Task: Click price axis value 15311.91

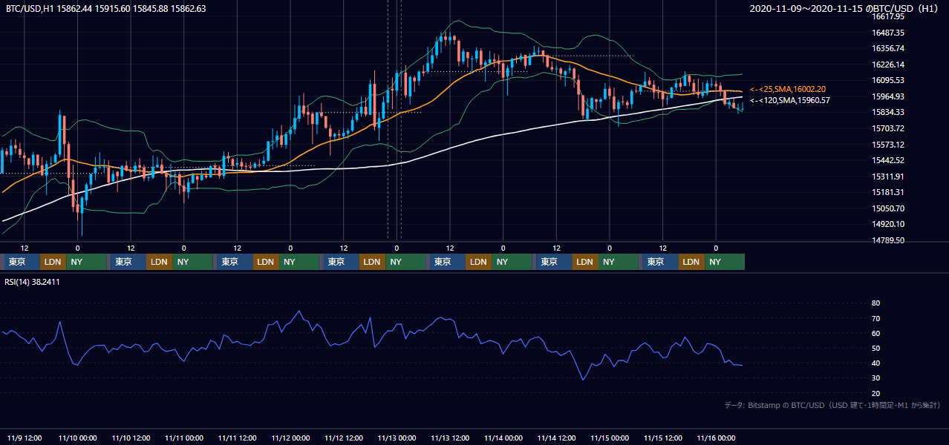Action: (x=887, y=177)
